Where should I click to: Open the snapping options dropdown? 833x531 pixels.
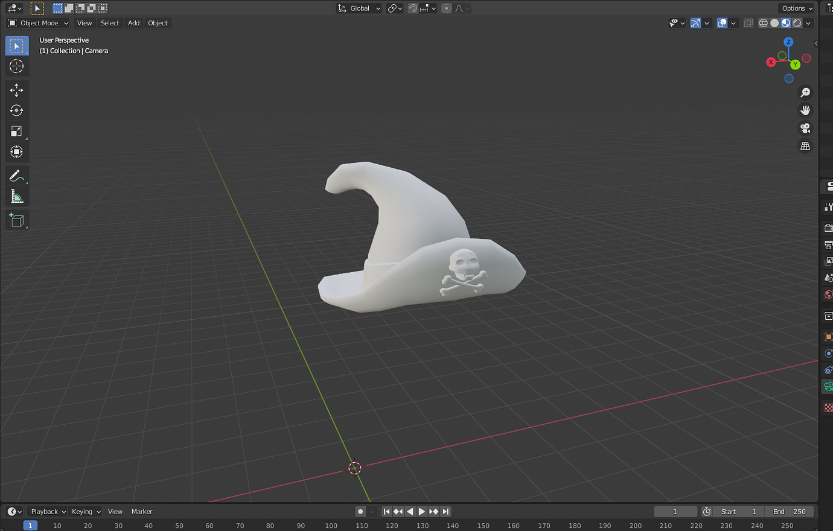click(x=428, y=8)
